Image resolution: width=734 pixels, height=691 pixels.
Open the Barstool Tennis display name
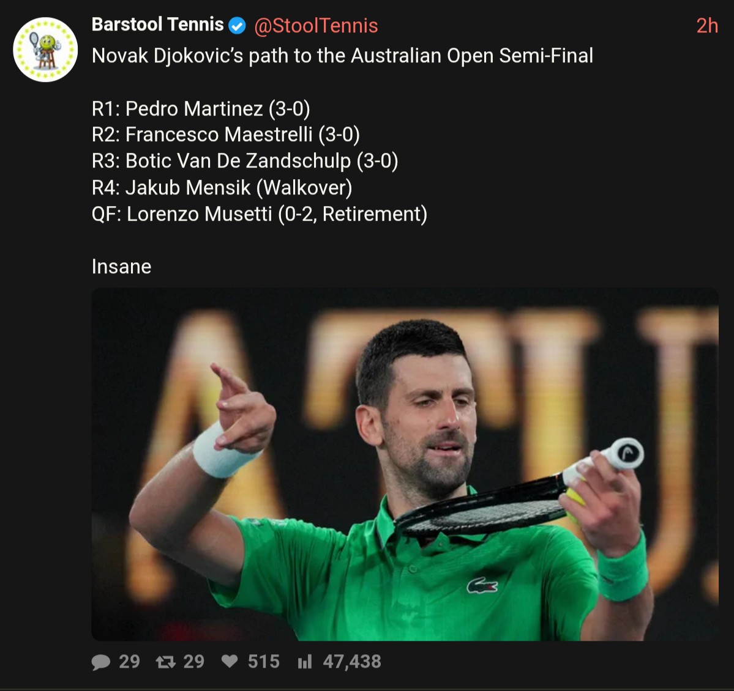(158, 24)
